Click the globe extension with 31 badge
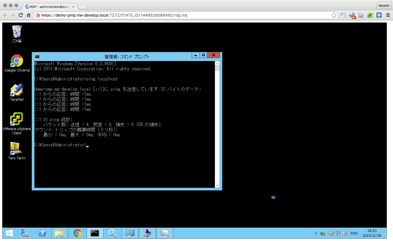The height and width of the screenshot is (241, 393). click(x=352, y=15)
